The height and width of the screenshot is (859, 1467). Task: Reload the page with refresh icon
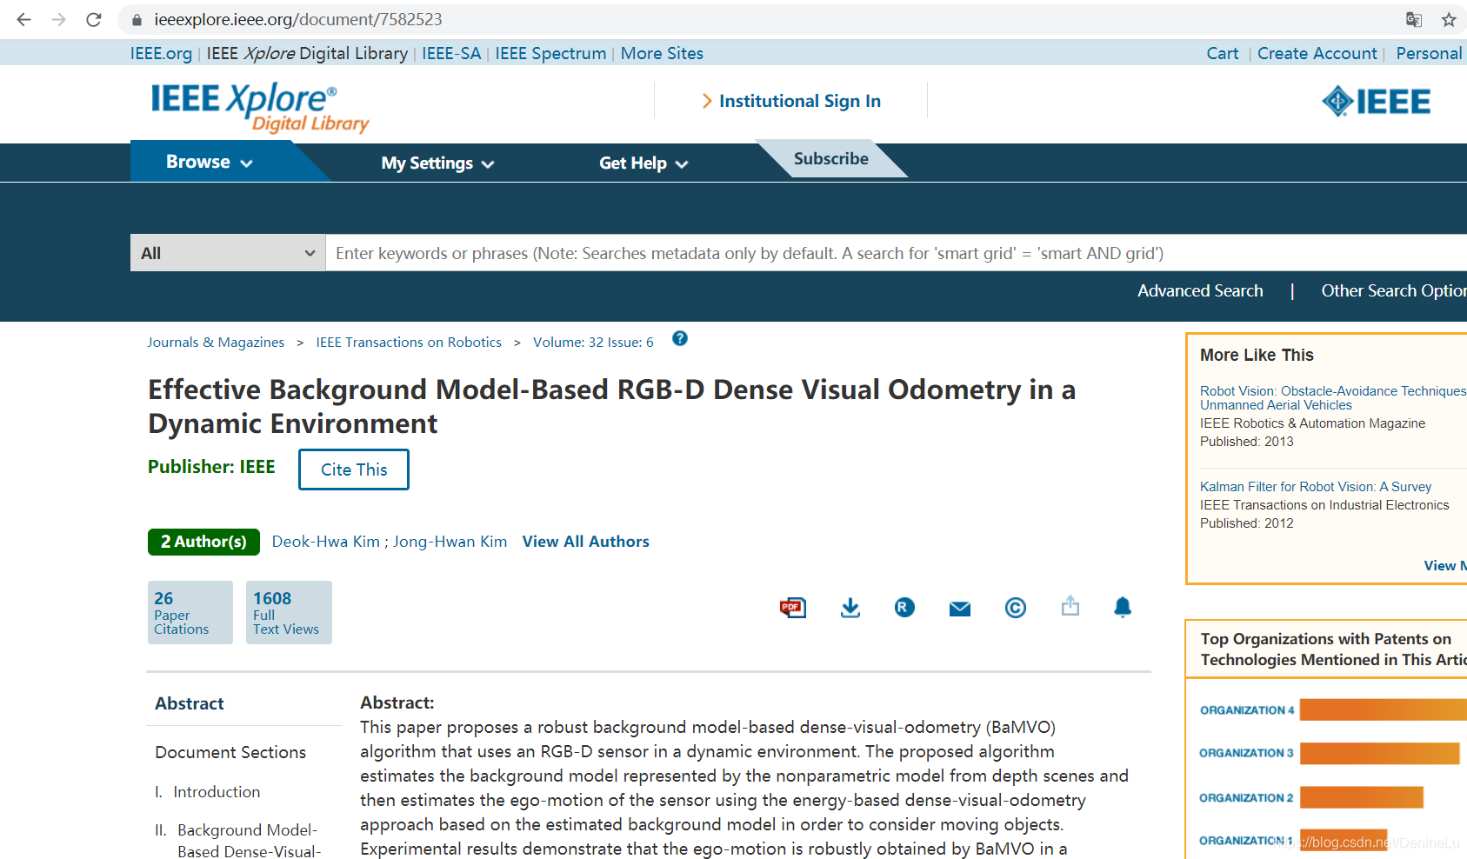coord(94,19)
